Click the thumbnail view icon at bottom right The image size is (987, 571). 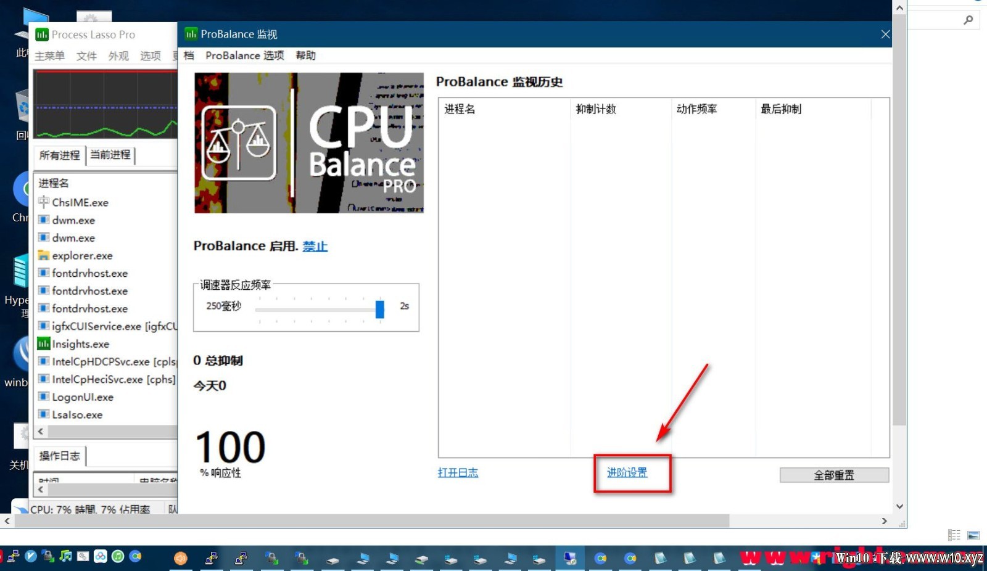973,535
